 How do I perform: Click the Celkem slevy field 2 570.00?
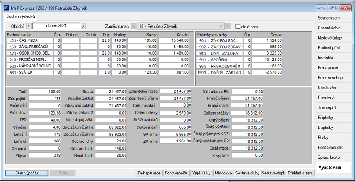click(175, 113)
